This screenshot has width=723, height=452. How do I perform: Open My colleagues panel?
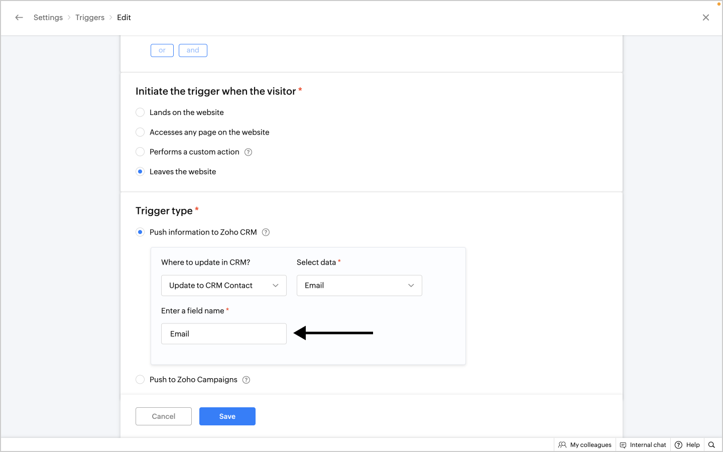click(585, 445)
